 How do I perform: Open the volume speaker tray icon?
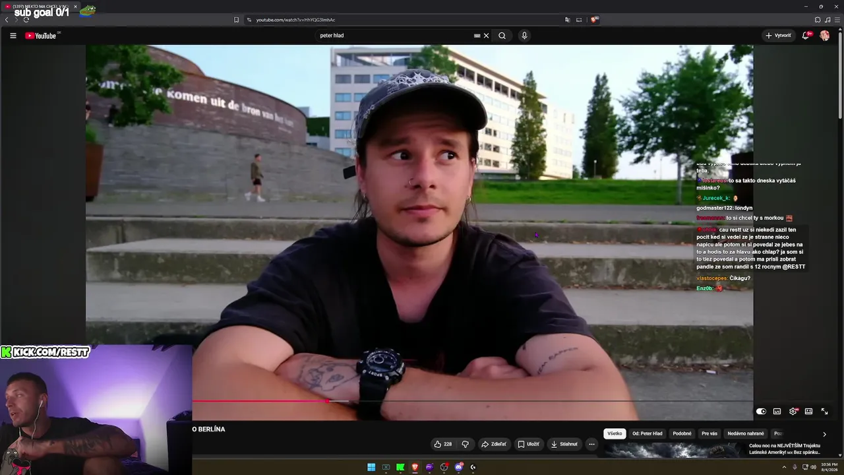click(814, 467)
